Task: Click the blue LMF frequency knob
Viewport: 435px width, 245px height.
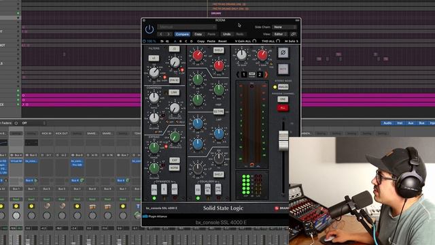Action: pos(219,134)
